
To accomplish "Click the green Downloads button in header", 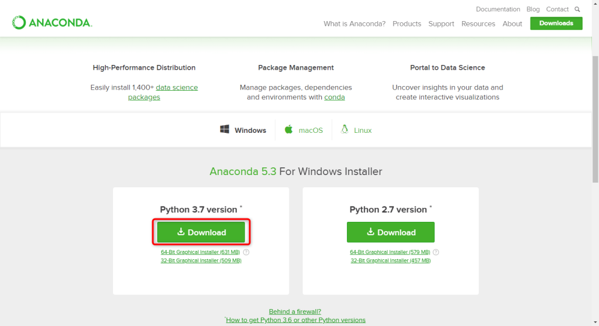I will [556, 23].
